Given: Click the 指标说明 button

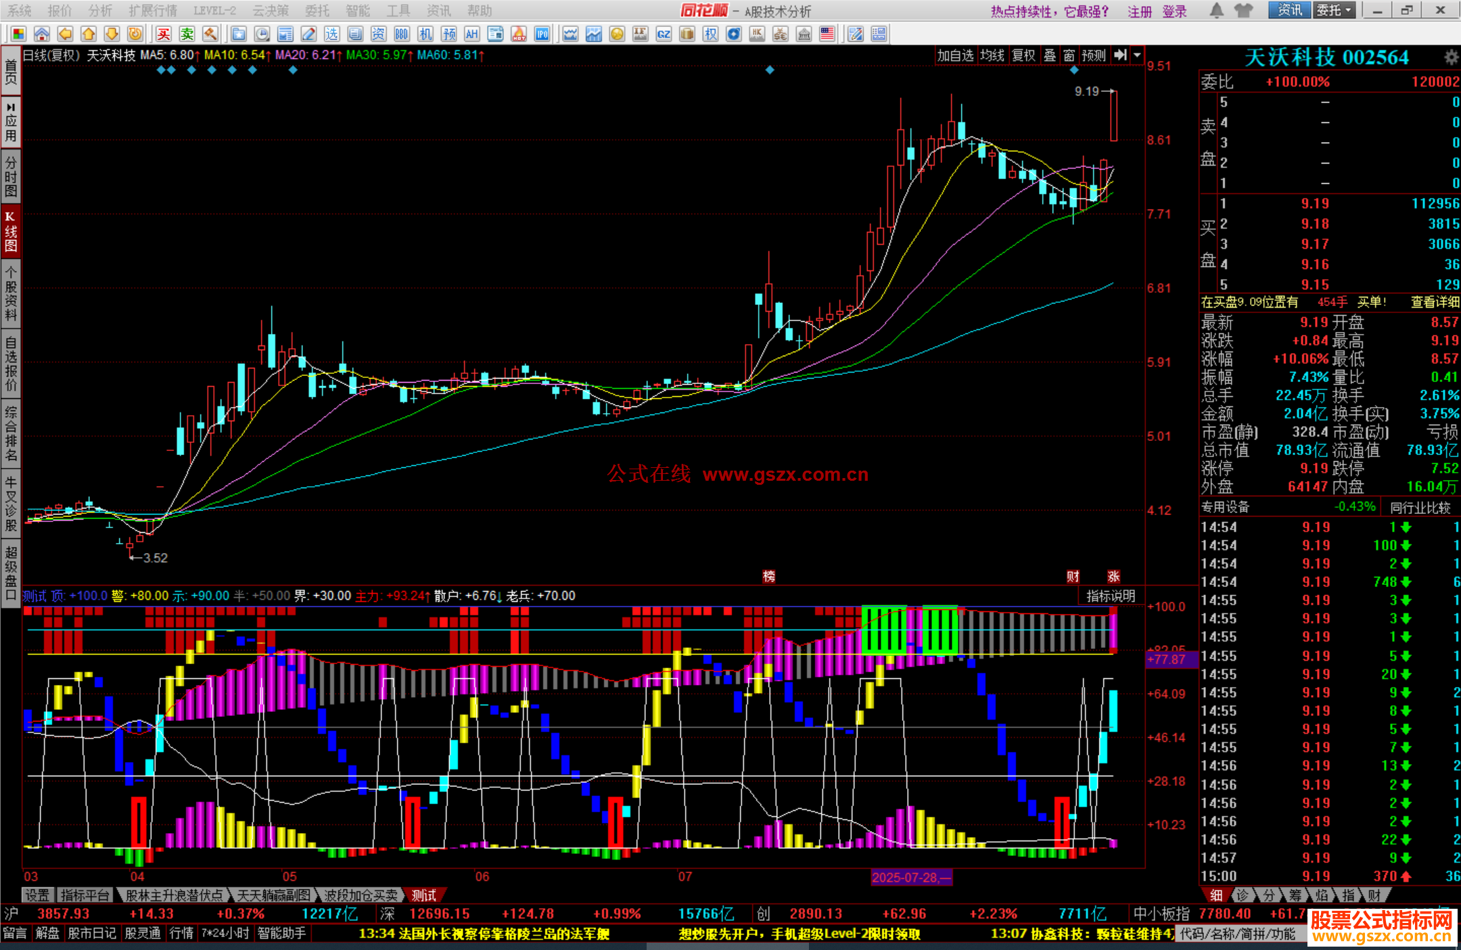Looking at the screenshot, I should [1111, 596].
